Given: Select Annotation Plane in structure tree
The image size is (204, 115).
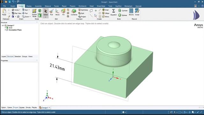Looking at the screenshot, I should (x=15, y=30).
